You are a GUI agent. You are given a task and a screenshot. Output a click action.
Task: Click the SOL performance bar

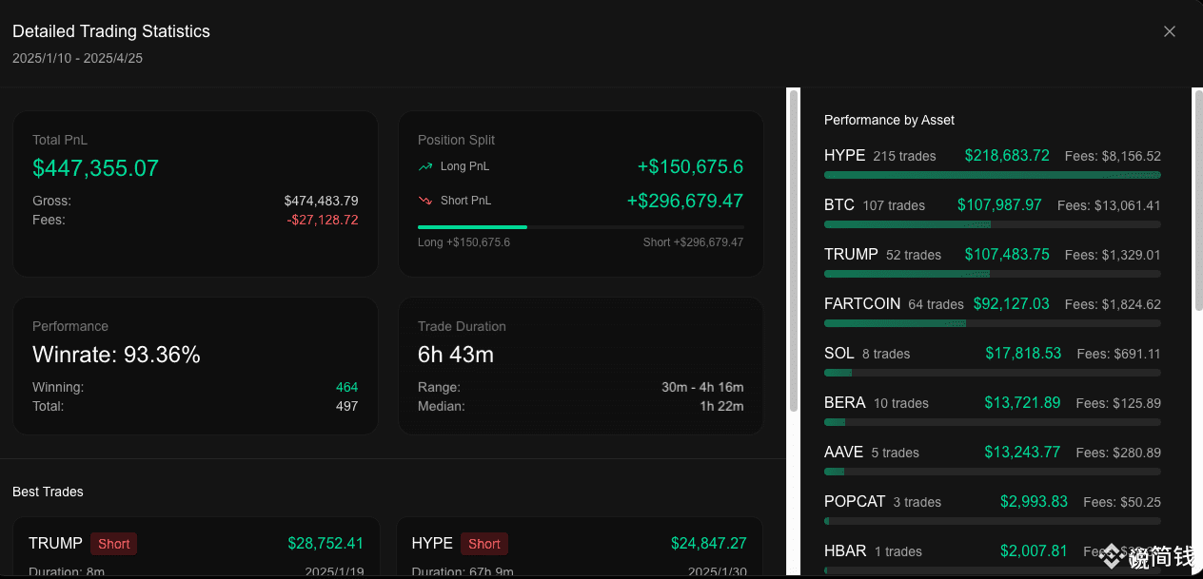pyautogui.click(x=993, y=373)
